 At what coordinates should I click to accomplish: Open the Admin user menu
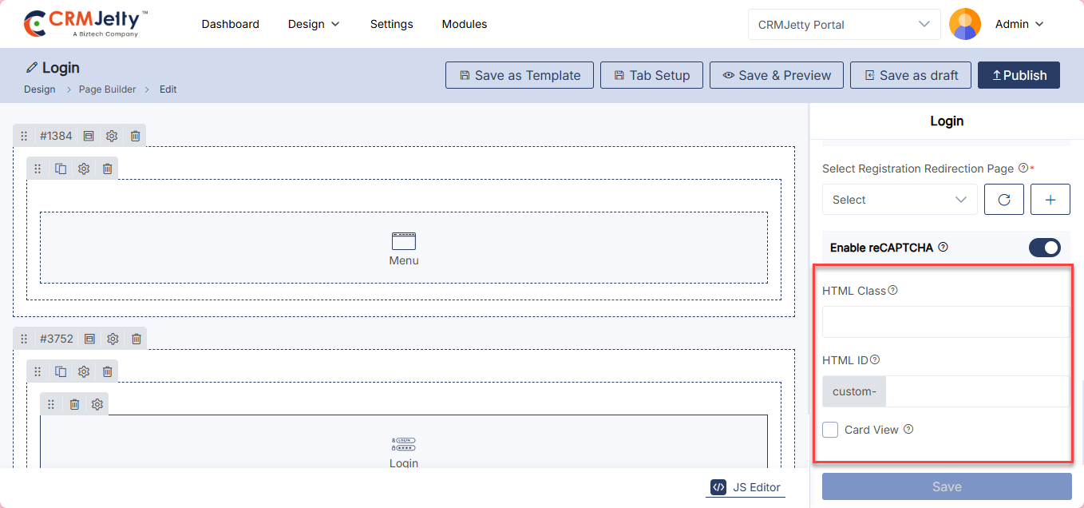[x=1019, y=24]
